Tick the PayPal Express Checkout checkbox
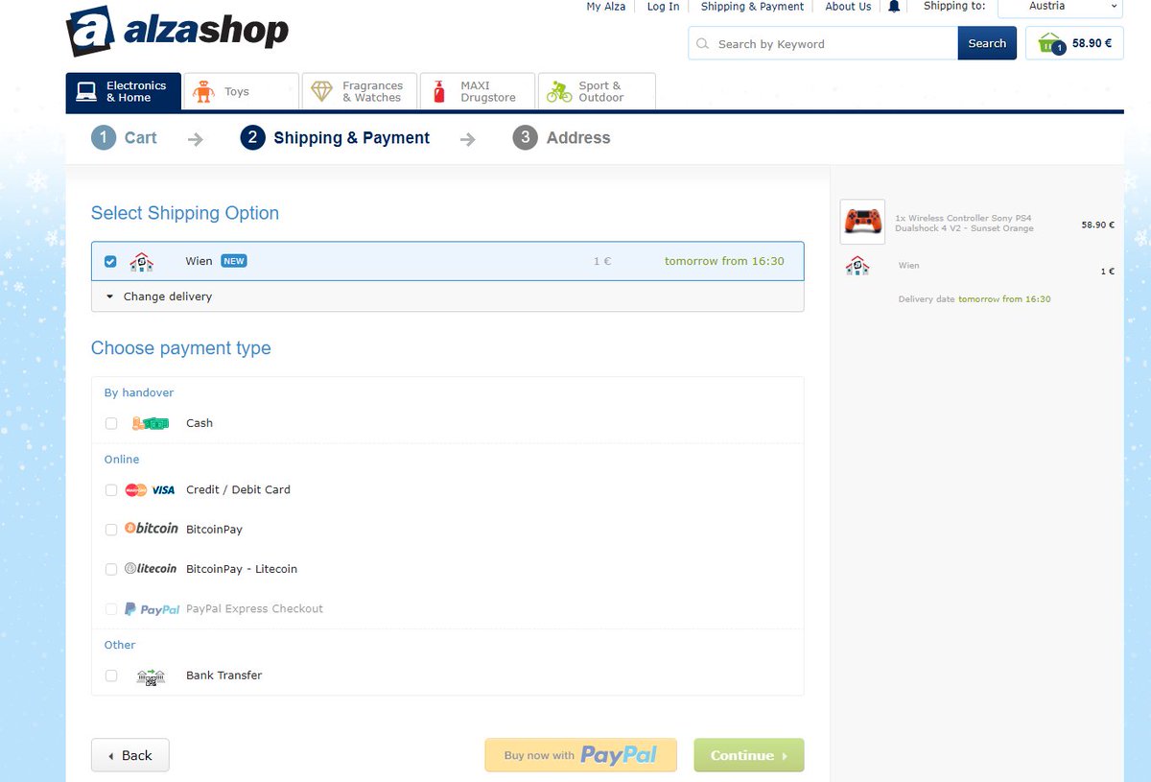 [111, 609]
